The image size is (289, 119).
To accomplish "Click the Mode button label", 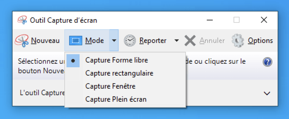I will (95, 40).
